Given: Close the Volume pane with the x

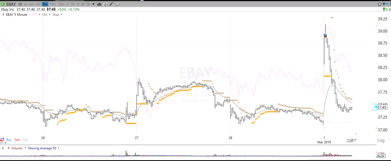Looking at the screenshot, I should point(3,148).
